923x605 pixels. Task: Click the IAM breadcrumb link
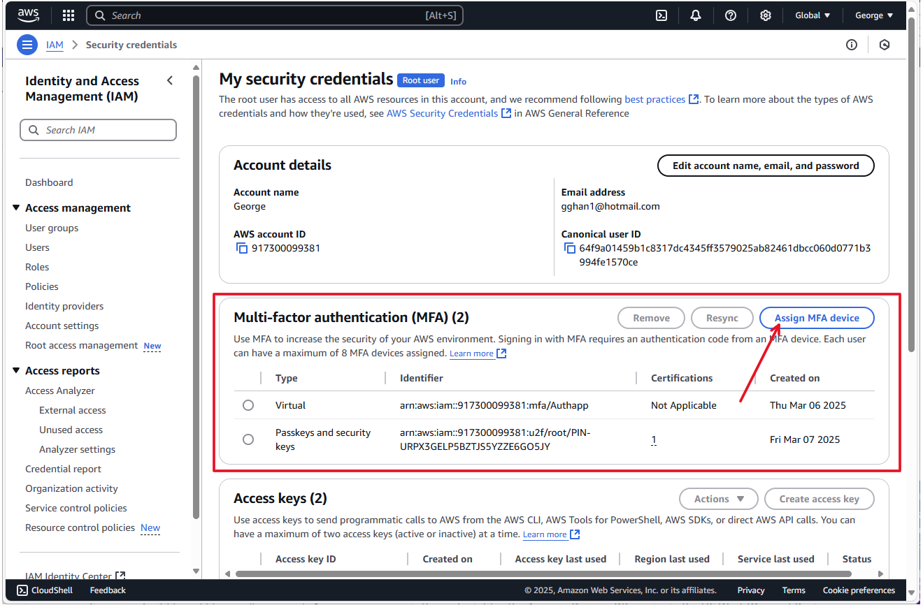point(55,45)
